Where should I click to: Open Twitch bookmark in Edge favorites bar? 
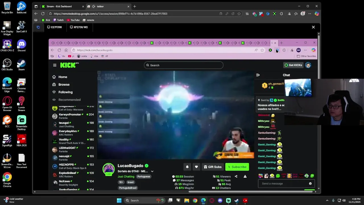coord(58,20)
